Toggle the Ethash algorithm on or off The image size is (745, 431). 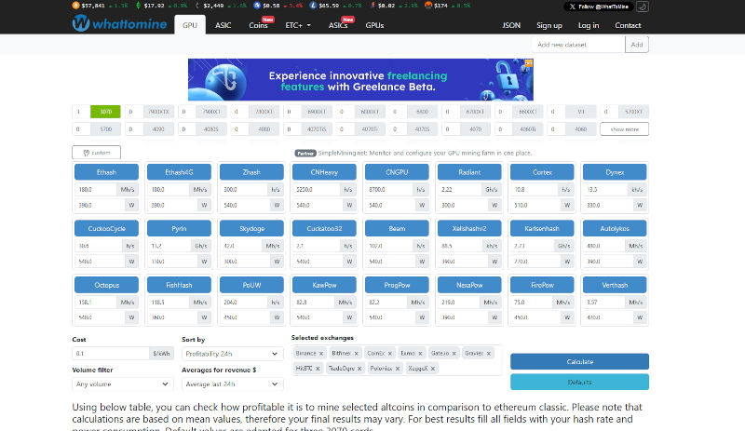point(105,172)
